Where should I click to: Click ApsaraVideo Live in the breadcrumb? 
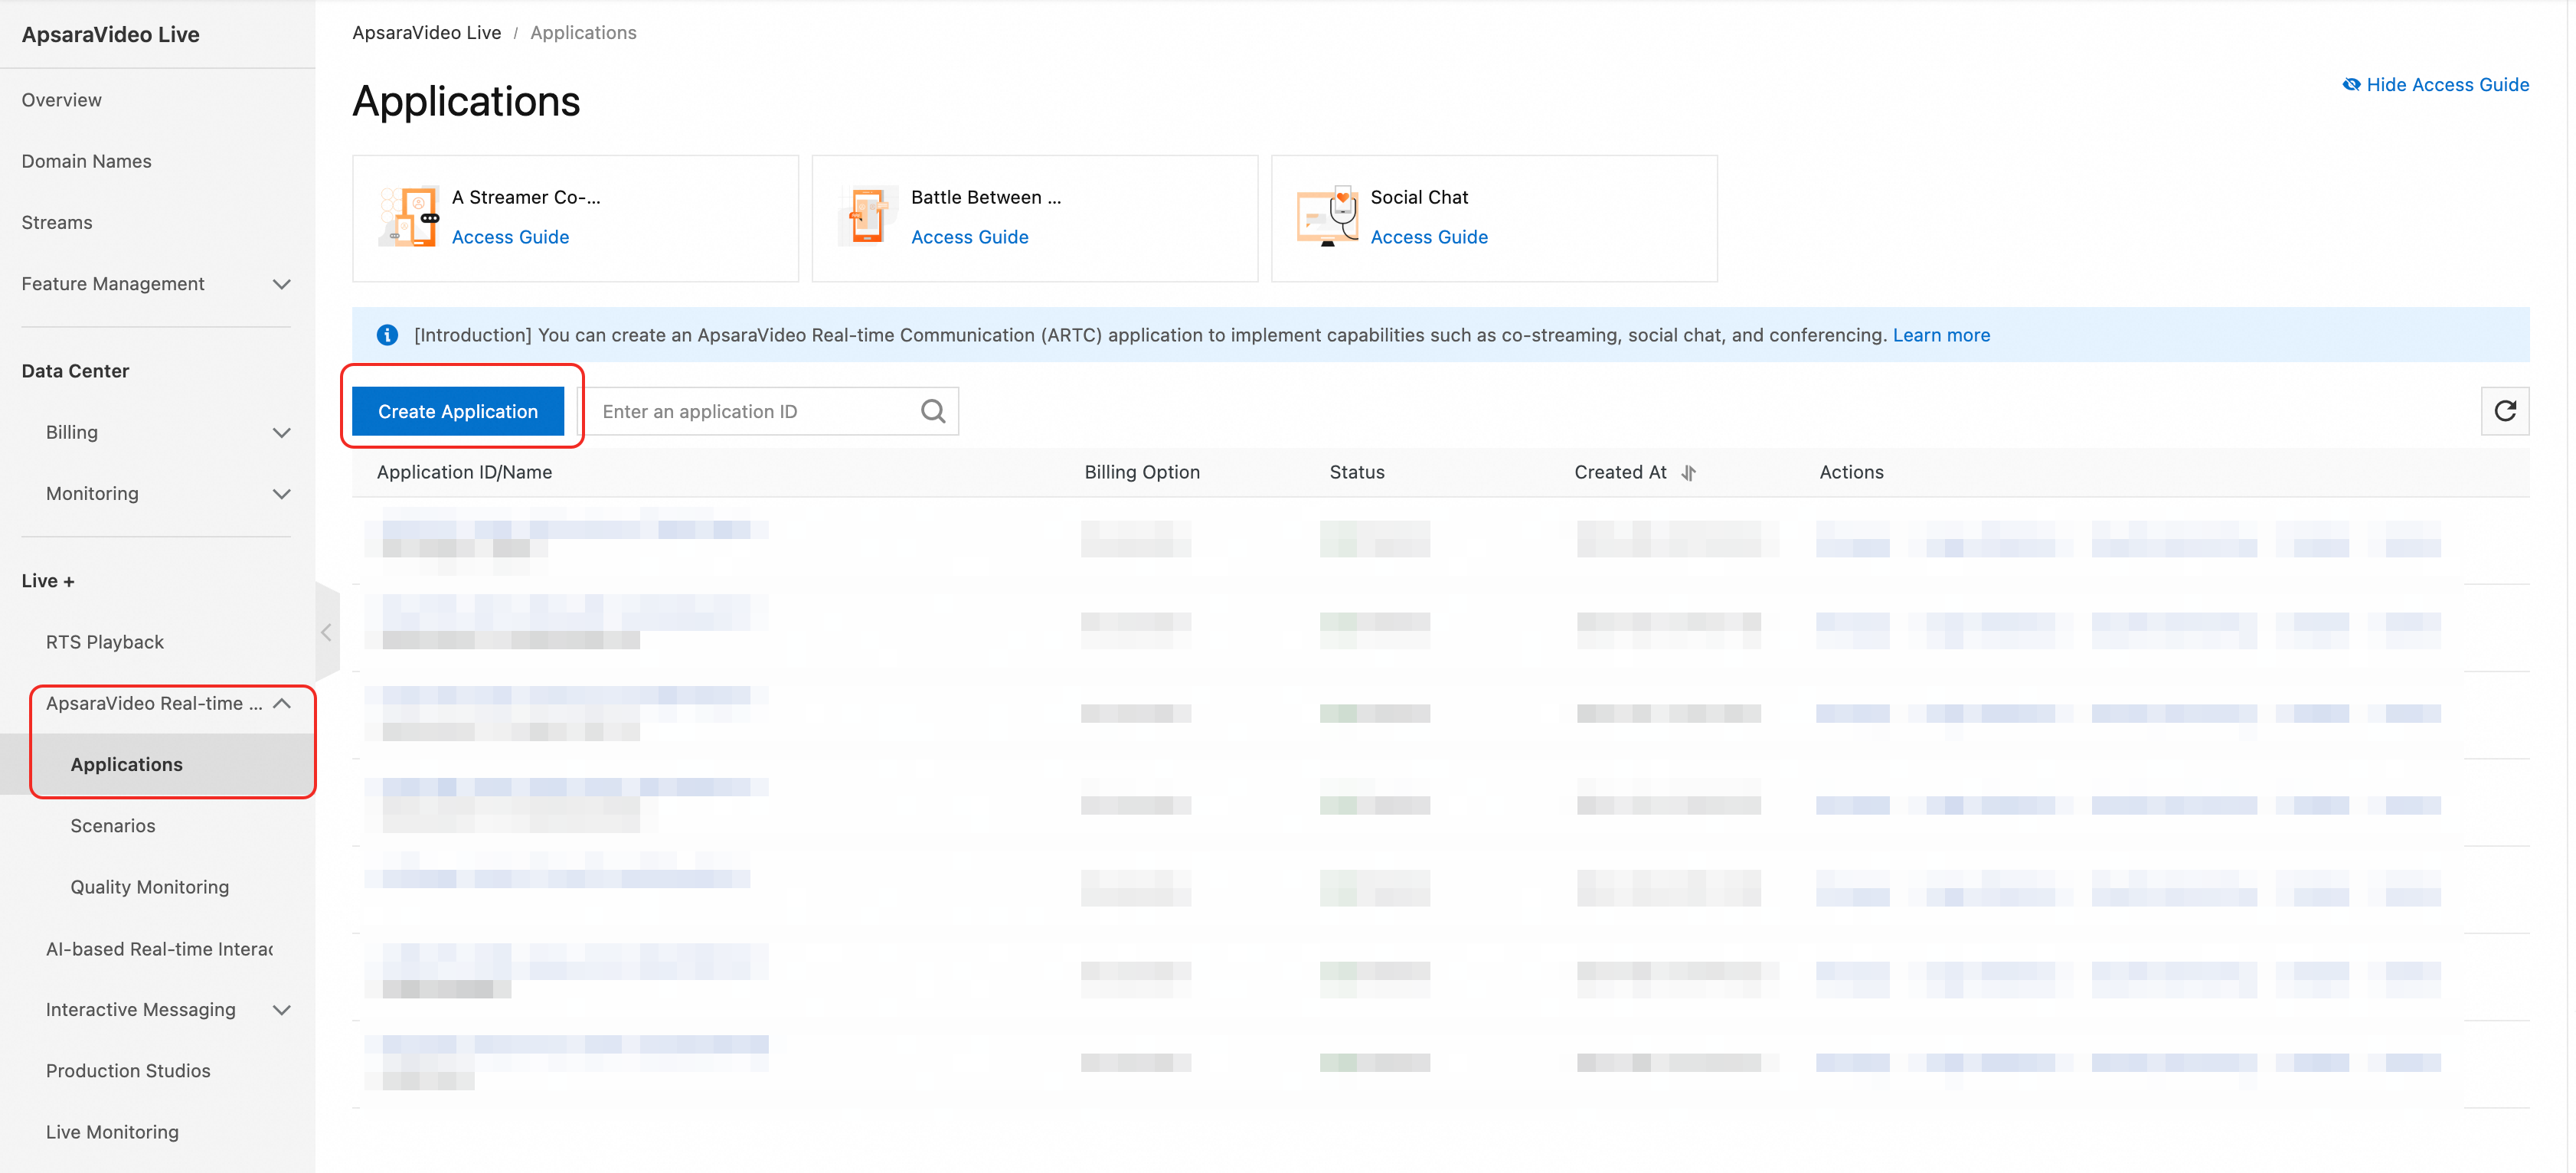(x=427, y=33)
